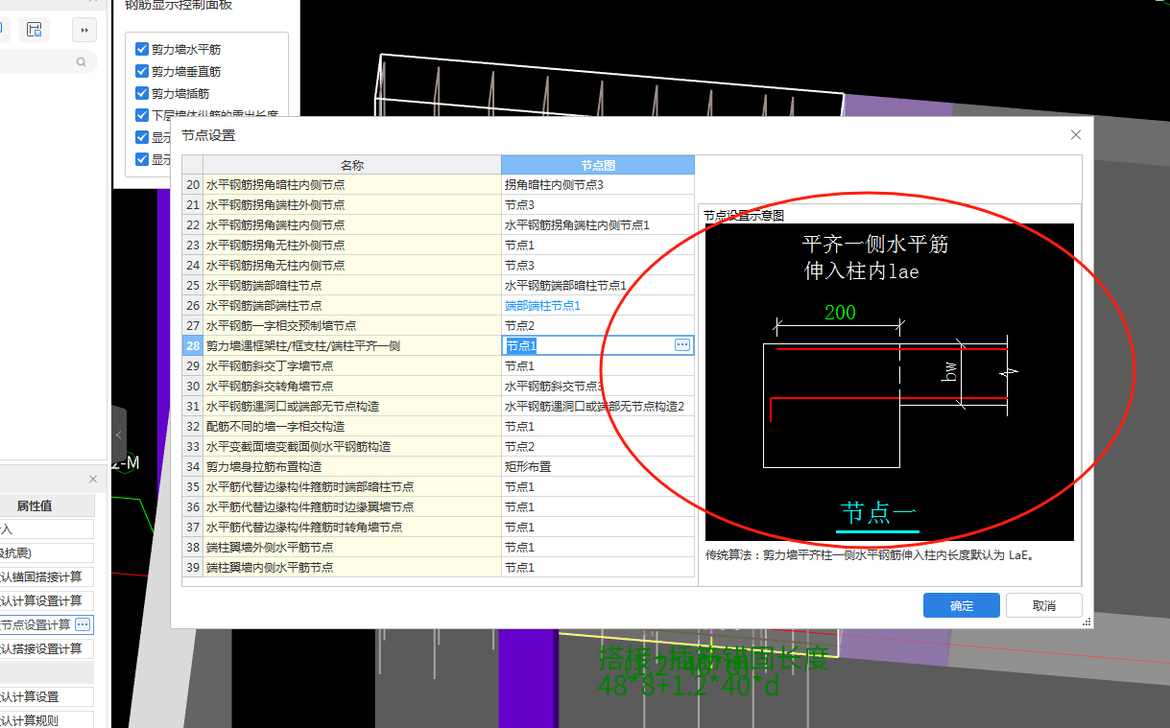The image size is (1170, 728).
Task: Click the 名称 column header
Action: point(352,165)
